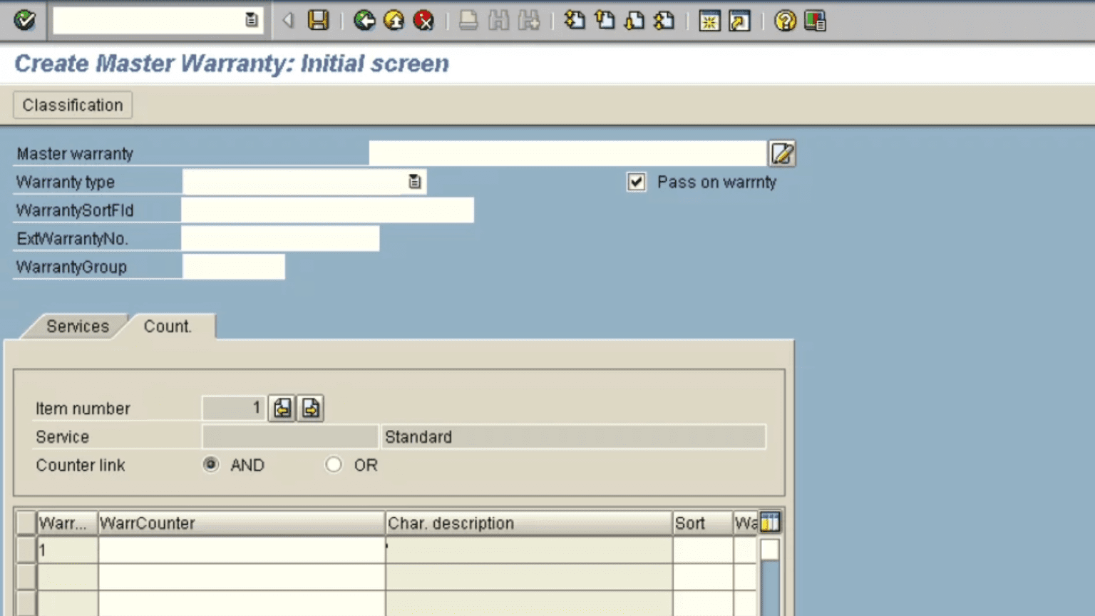Click the WarrantySortFld input field
The image size is (1095, 616).
327,210
